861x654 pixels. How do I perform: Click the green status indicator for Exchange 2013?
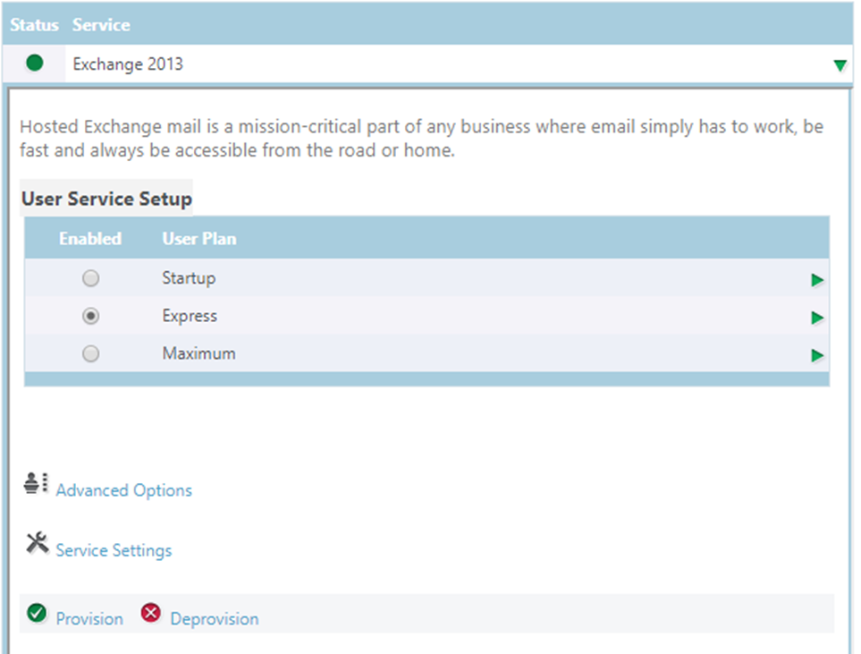[35, 64]
